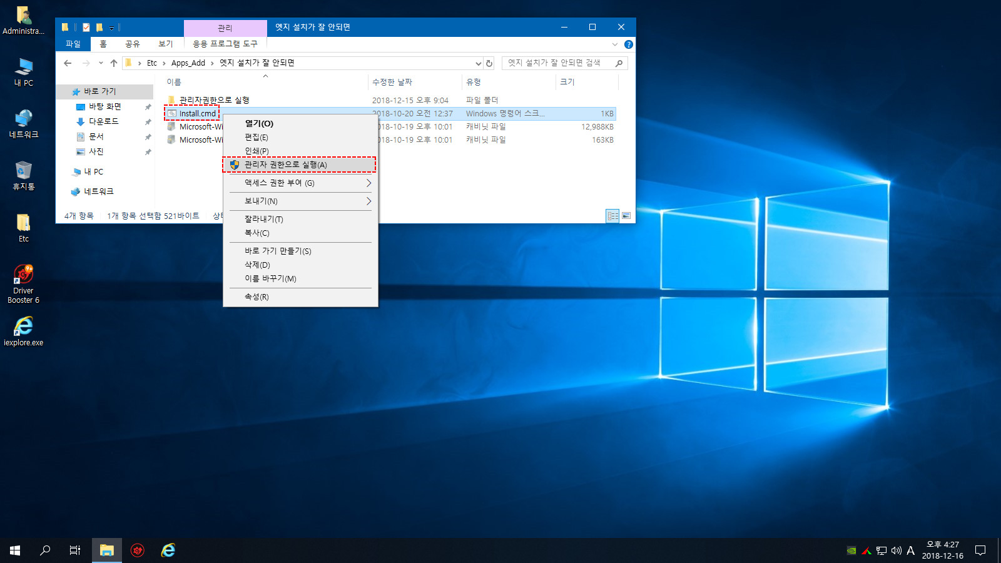Screen dimensions: 1001x563
Task: Open the Administrator folder desktop icon
Action: coord(23,20)
